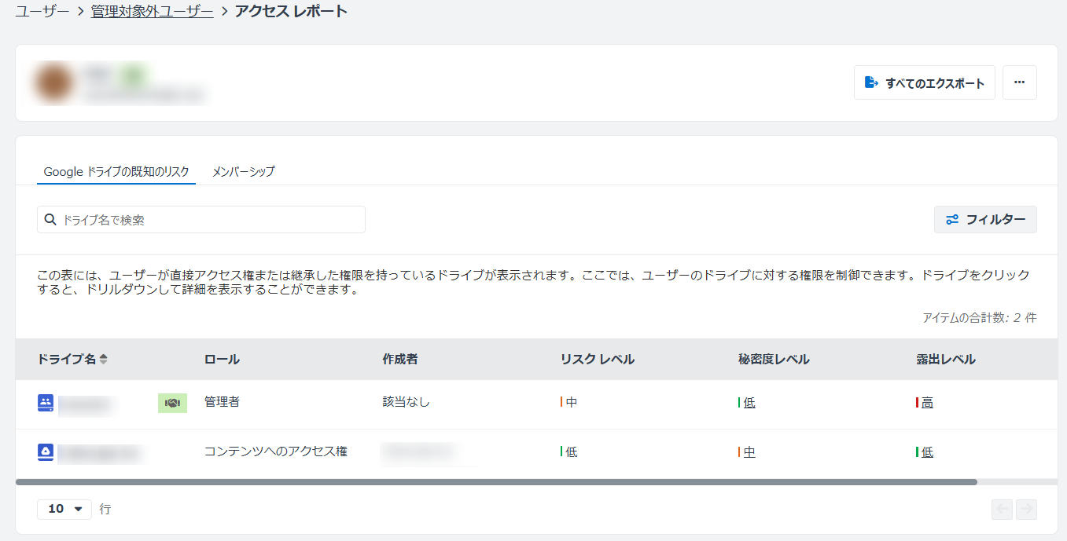Click the handshake external-sharing badge icon

pos(172,403)
